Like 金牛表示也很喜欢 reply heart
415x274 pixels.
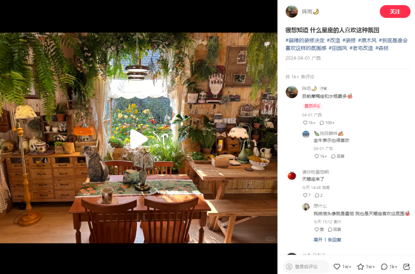(320, 156)
